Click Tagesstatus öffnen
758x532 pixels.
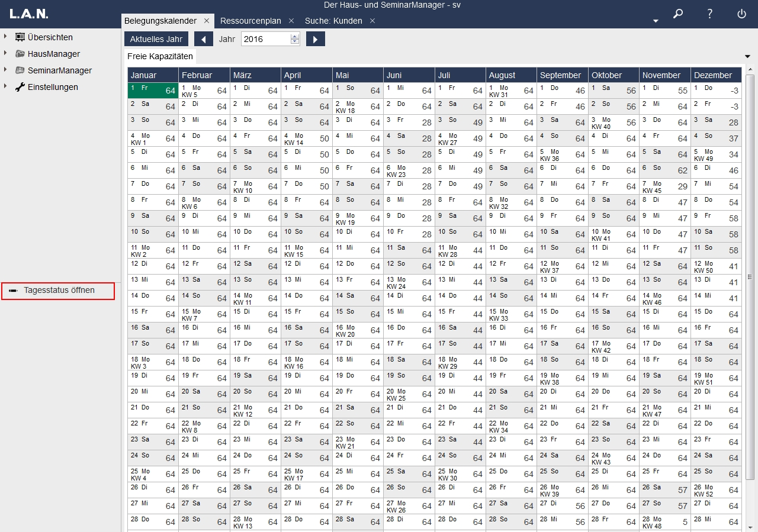[x=59, y=291]
